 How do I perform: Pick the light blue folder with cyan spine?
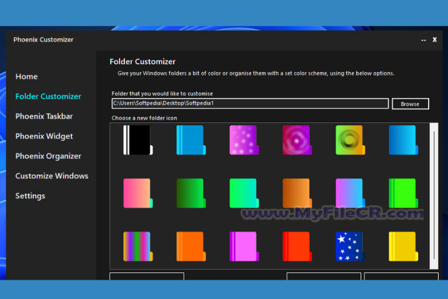191,140
